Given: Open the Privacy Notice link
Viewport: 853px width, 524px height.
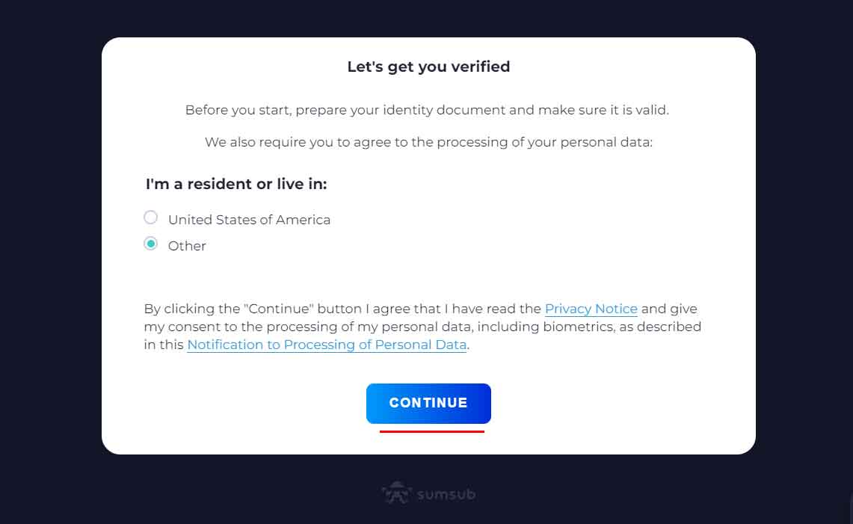Looking at the screenshot, I should click(x=591, y=309).
